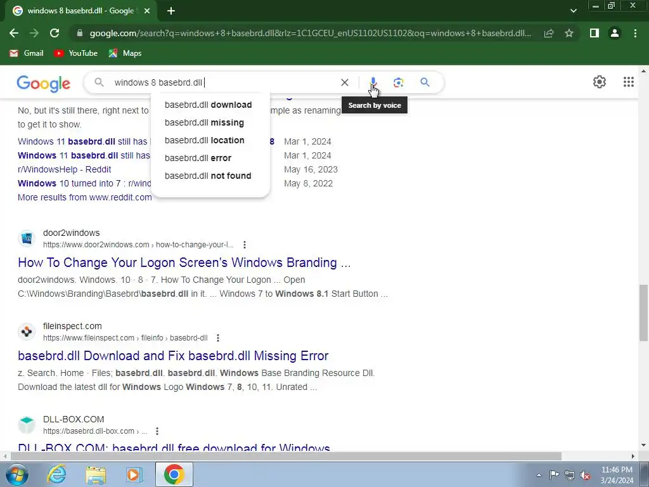
Task: Click the Chrome forward arrow
Action: click(x=34, y=33)
